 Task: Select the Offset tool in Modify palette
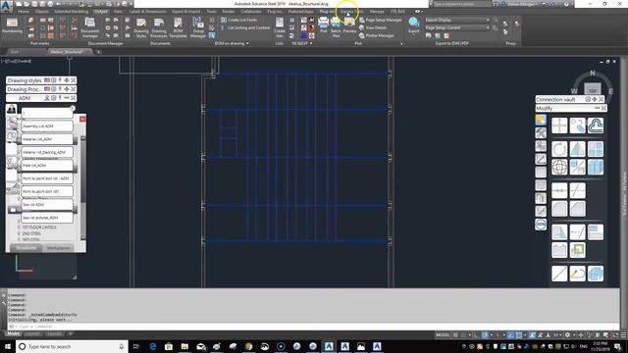pos(596,126)
